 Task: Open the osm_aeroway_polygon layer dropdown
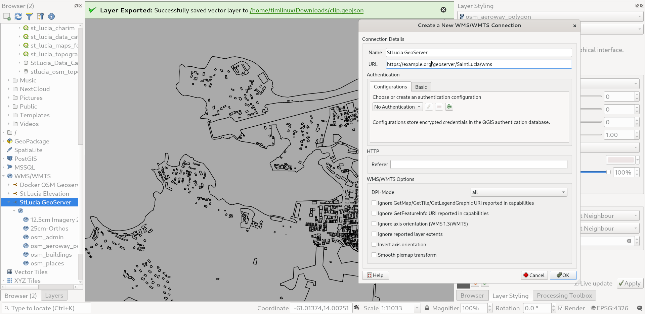(550, 16)
